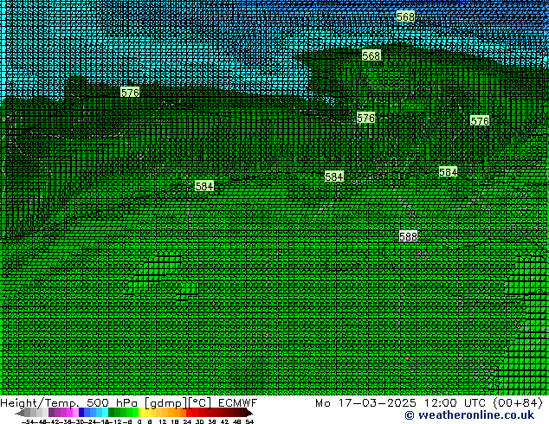Click the weatheronline.co.uk copyright text

(469, 415)
